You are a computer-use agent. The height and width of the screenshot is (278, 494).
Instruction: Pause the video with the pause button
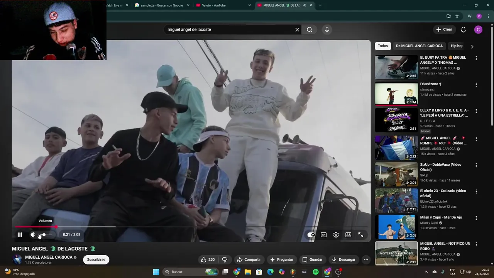pos(20,235)
